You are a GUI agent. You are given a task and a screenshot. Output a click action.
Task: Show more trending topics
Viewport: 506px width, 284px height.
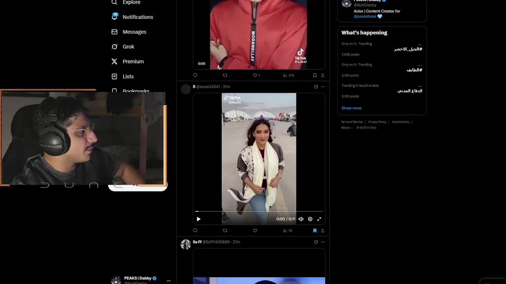[351, 108]
